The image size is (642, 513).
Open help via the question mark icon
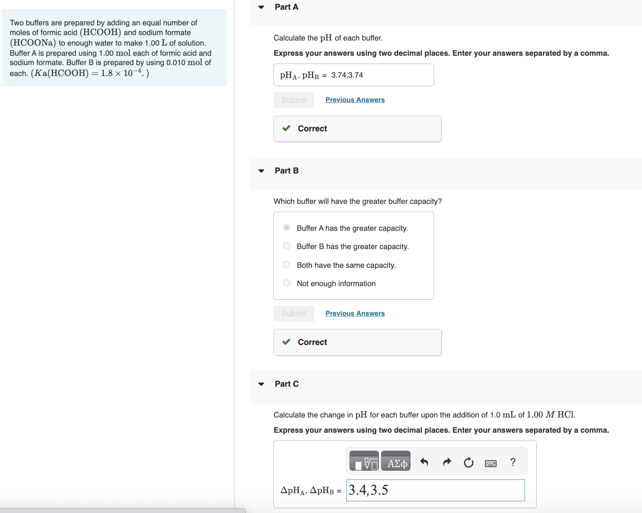pyautogui.click(x=512, y=462)
